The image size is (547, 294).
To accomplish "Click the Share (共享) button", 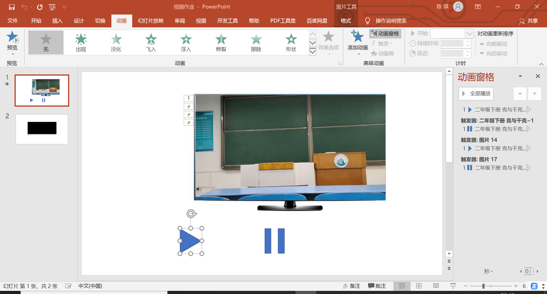I will coord(529,21).
